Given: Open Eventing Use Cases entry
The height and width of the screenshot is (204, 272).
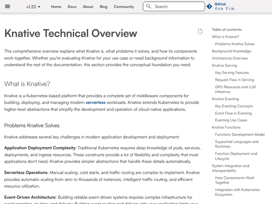Looking at the screenshot, I should [231, 120].
